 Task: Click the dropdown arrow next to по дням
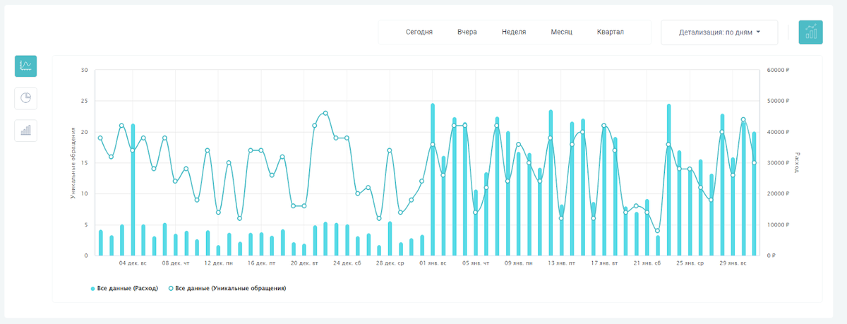click(758, 32)
